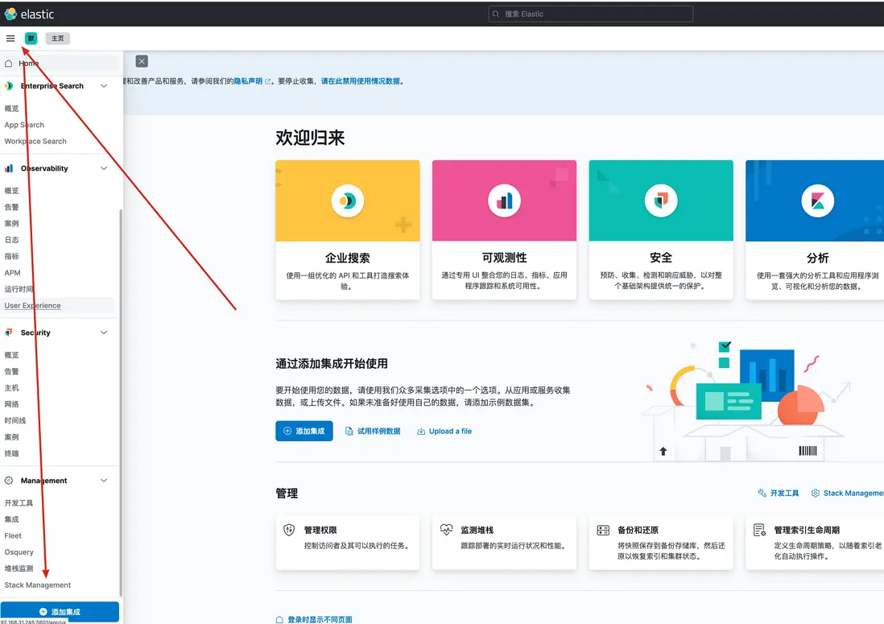
Task: Open the green space avatar
Action: (x=31, y=39)
